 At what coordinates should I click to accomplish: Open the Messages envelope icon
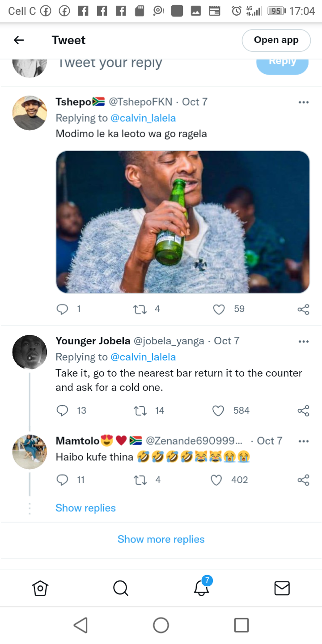(282, 588)
